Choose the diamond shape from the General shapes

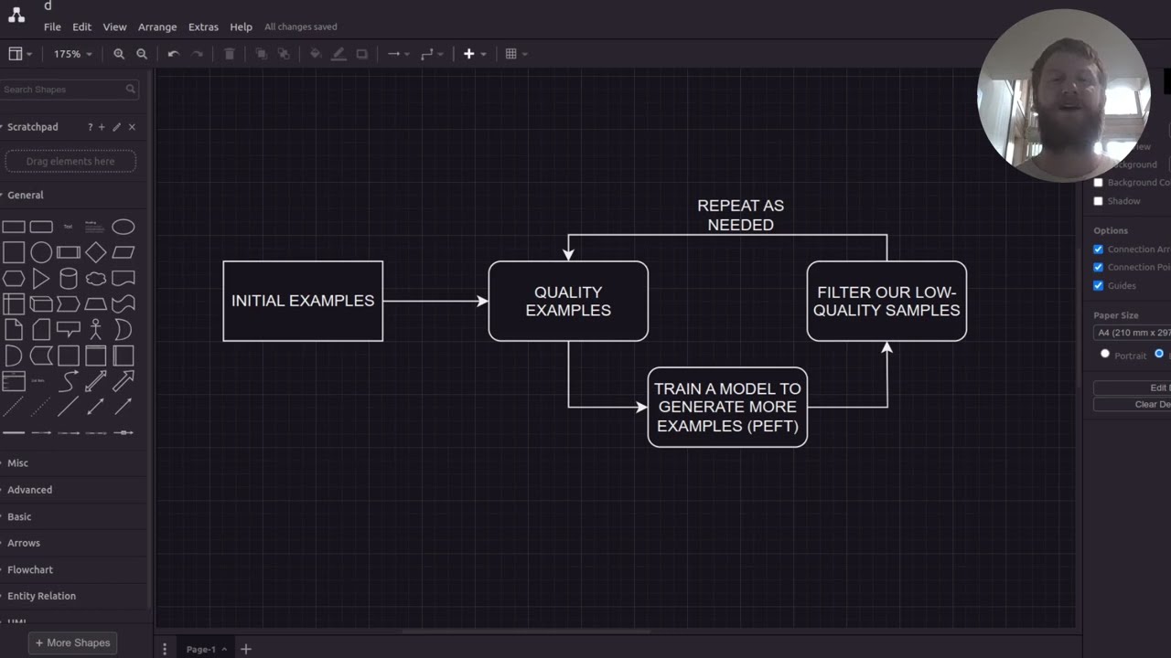[96, 253]
